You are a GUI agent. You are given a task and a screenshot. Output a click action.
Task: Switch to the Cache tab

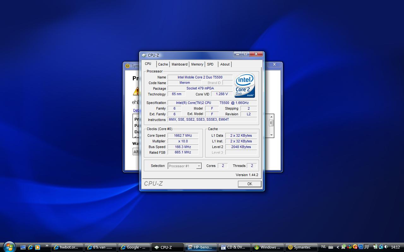tap(163, 64)
